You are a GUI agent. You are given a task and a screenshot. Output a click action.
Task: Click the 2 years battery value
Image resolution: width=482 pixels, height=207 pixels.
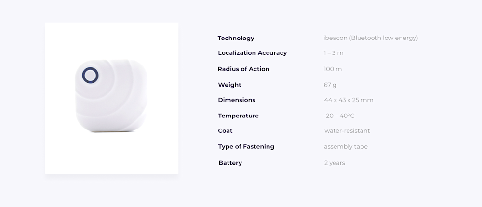point(335,163)
